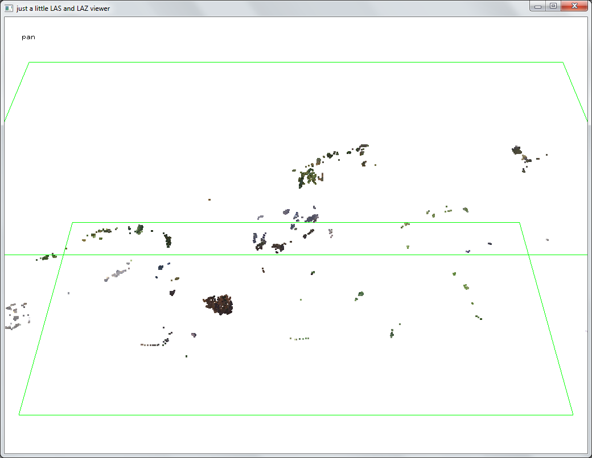Click the dotted curved line of dark points
The height and width of the screenshot is (458, 592).
tap(154, 344)
